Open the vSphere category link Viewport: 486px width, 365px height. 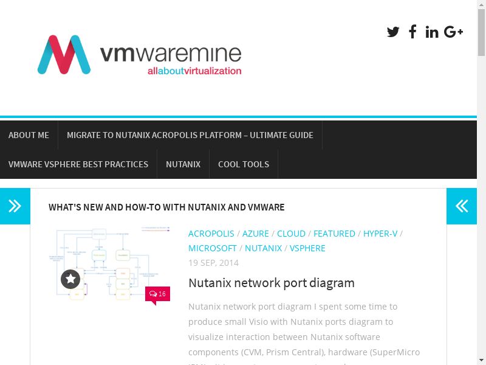[307, 248]
